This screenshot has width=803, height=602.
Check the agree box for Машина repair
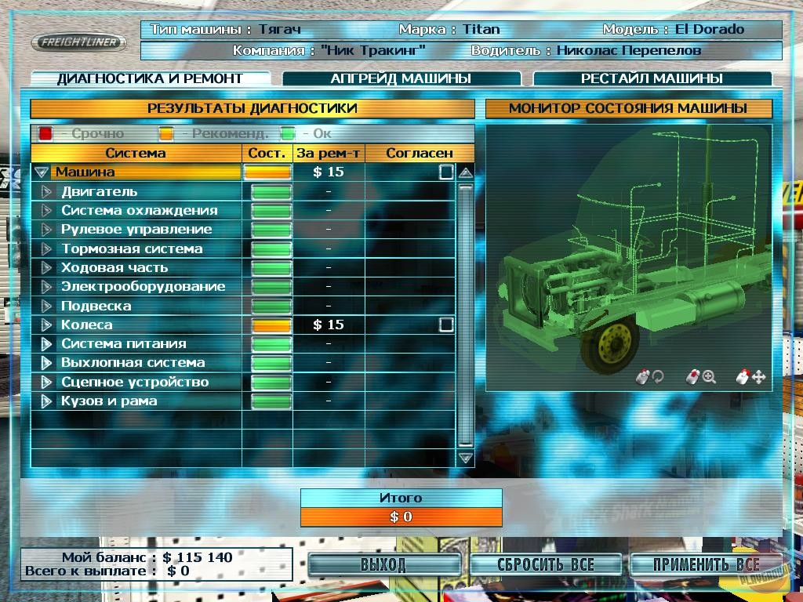point(446,172)
